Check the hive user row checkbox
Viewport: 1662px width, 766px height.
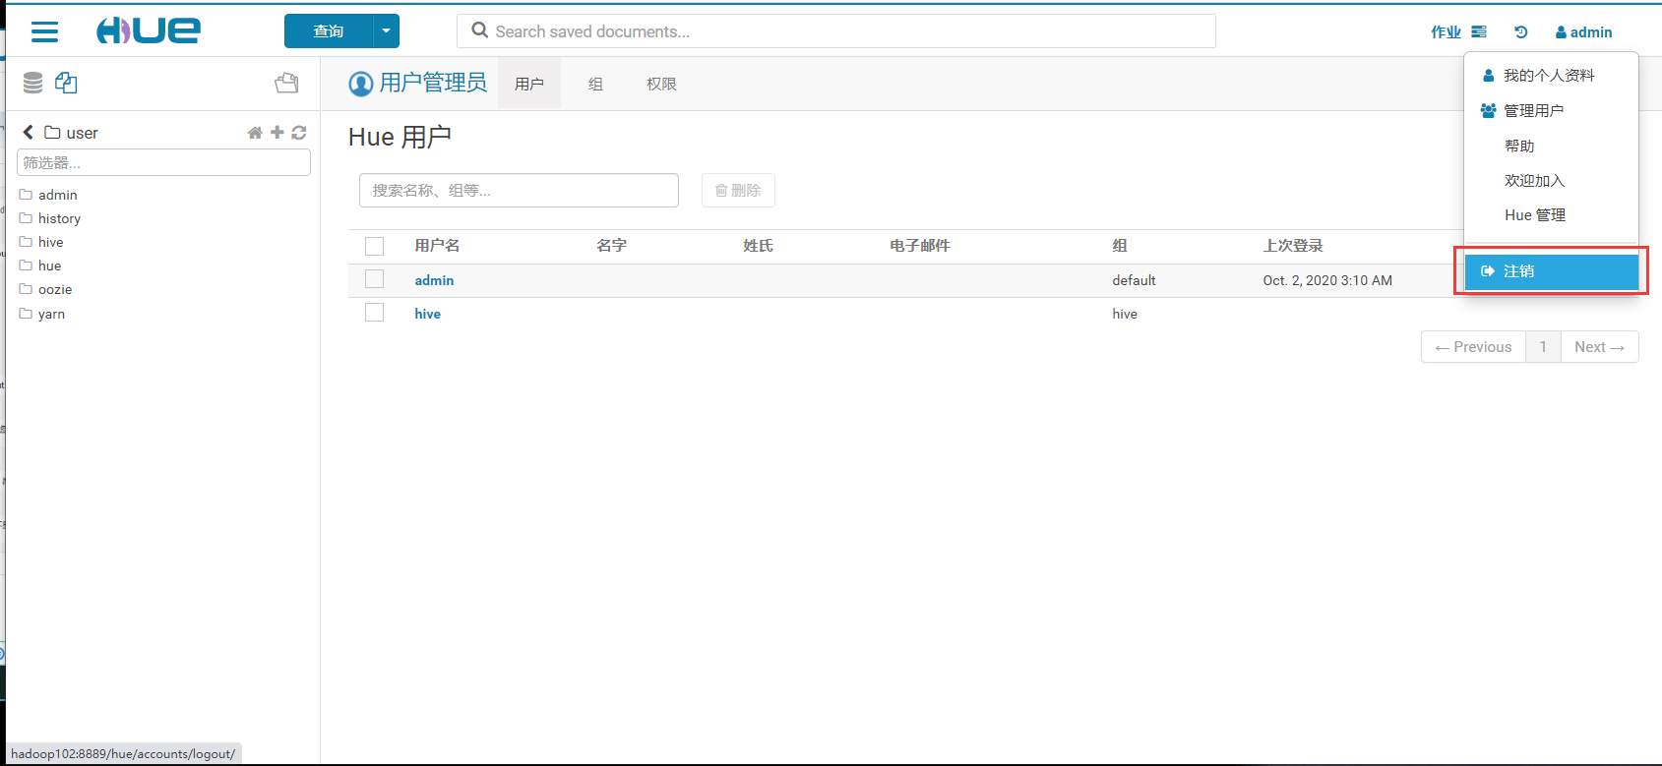[375, 313]
